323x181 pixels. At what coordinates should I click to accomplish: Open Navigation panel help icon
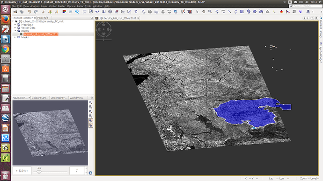(90, 173)
